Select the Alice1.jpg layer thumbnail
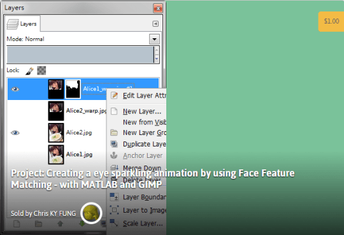The width and height of the screenshot is (344, 235). click(56, 155)
